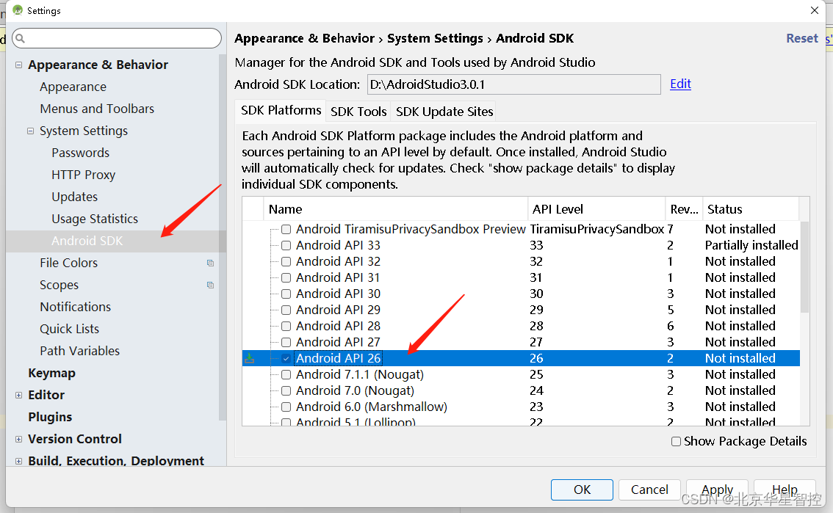Viewport: 833px width, 513px height.
Task: Expand the Editor section
Action: point(18,395)
